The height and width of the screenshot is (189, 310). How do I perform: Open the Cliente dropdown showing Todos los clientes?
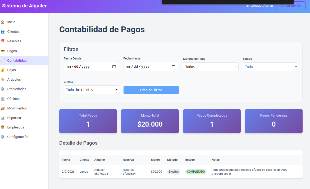pos(91,90)
